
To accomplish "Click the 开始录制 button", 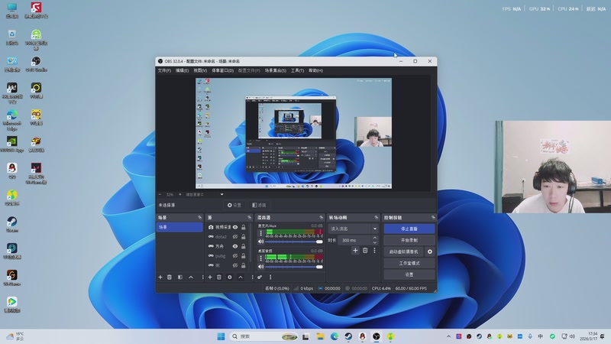I will pyautogui.click(x=409, y=240).
